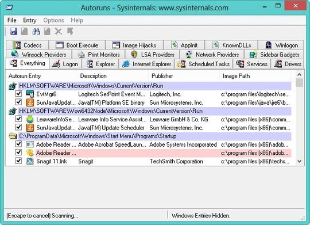
Task: Click the Autoruns app icon in title bar
Action: pos(9,7)
